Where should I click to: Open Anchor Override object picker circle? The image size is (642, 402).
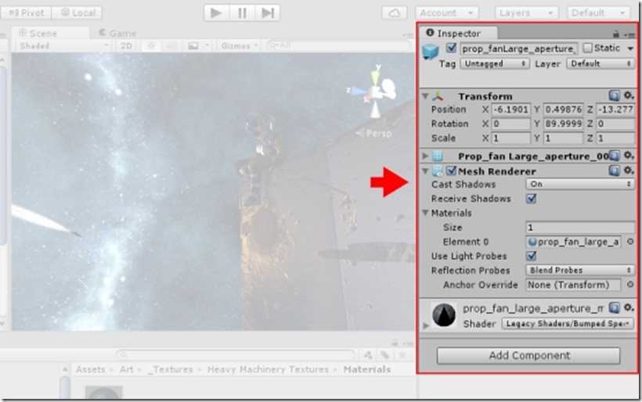point(630,285)
